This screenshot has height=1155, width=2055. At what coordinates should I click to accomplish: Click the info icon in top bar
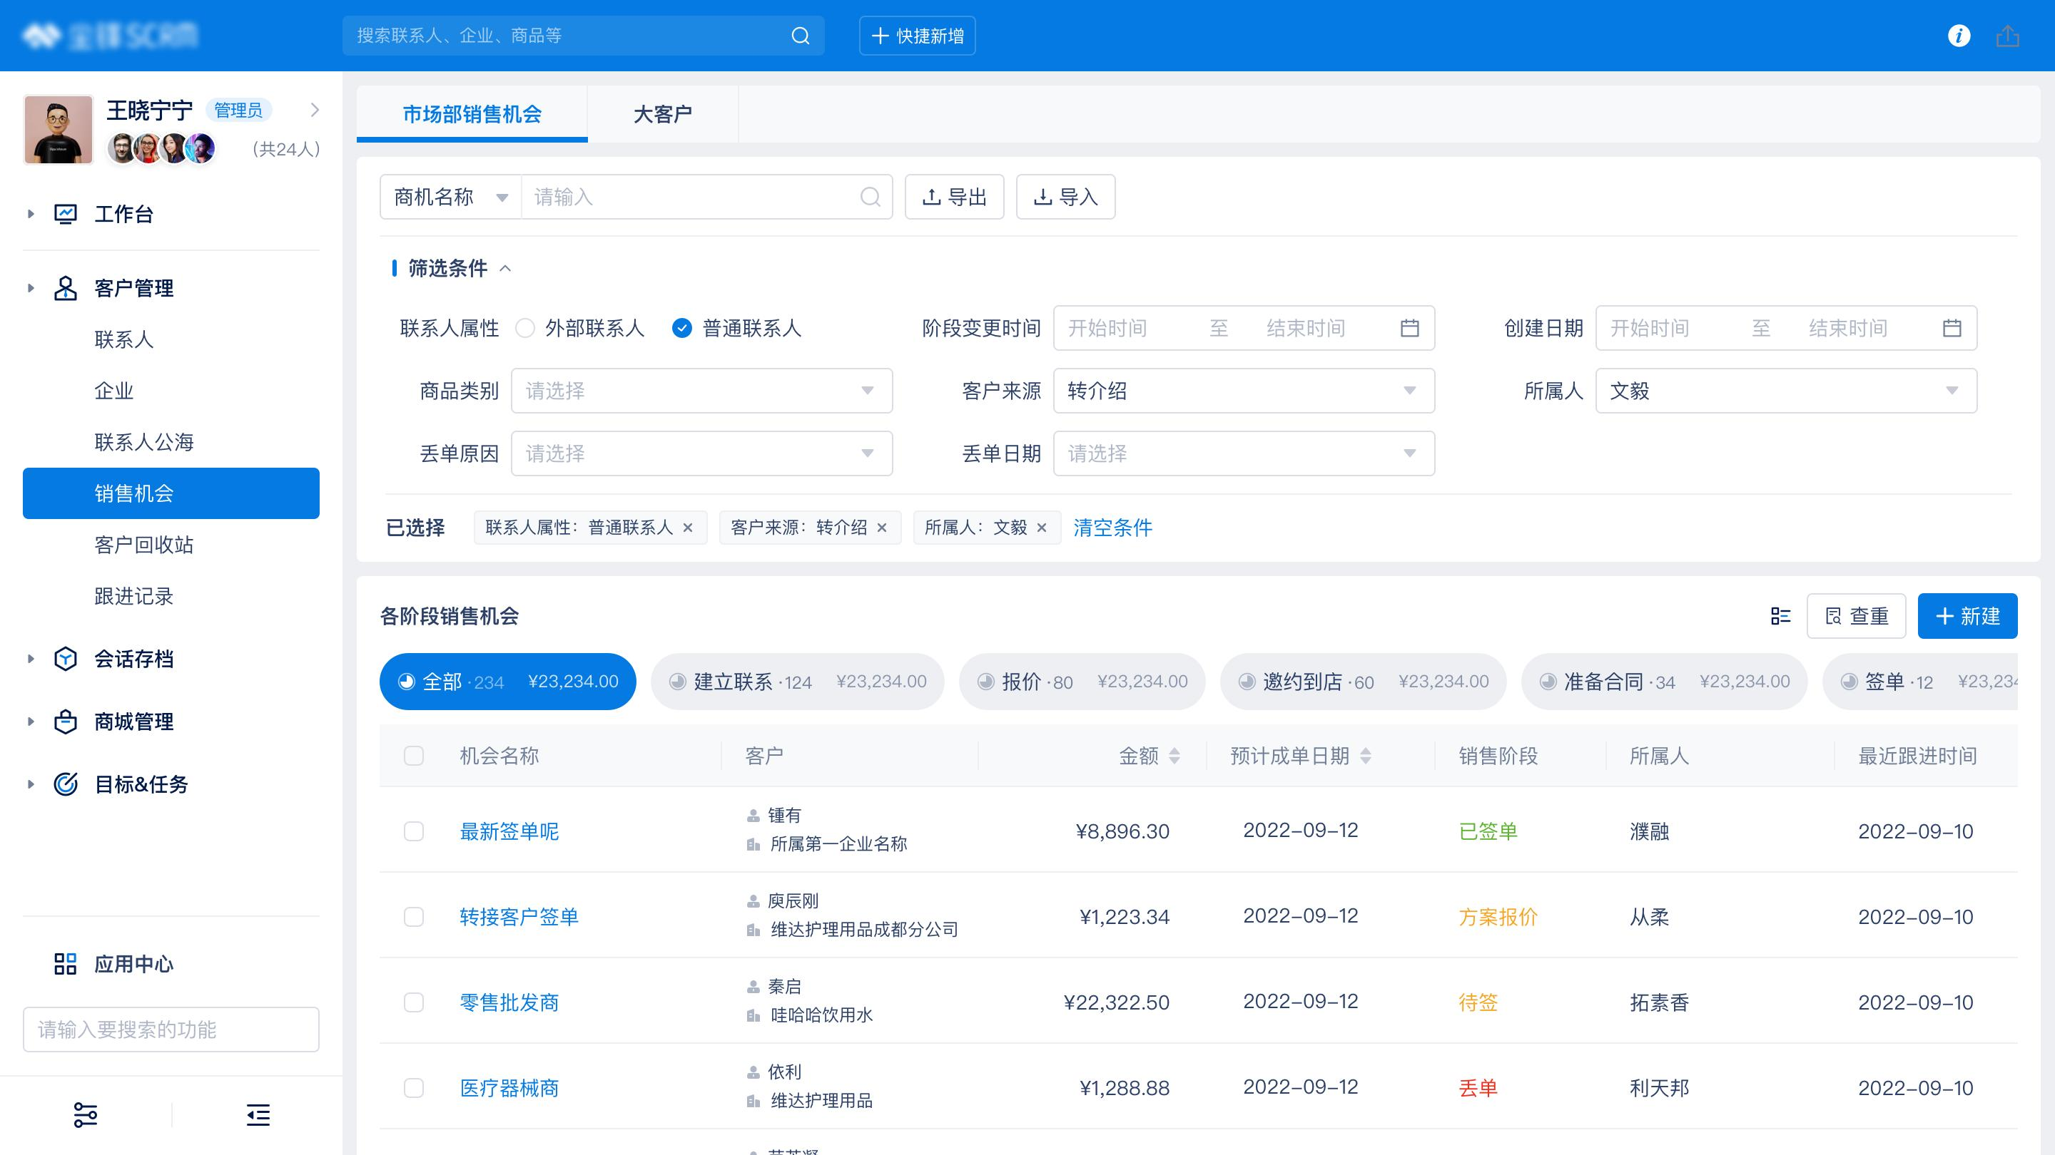[1959, 36]
